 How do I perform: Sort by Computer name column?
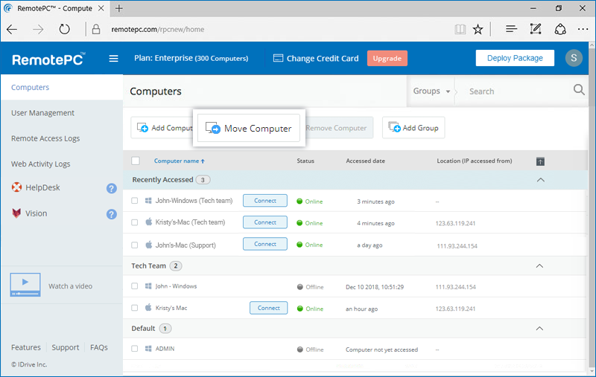pyautogui.click(x=180, y=161)
